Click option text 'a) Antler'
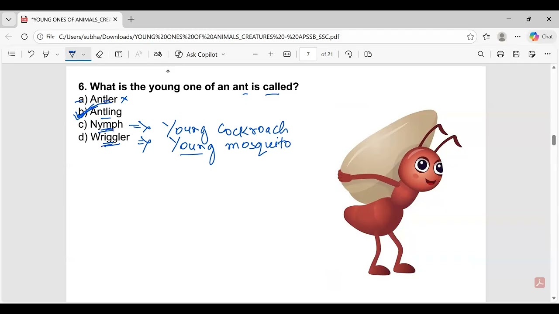Screen dimensions: 559x314 98,99
